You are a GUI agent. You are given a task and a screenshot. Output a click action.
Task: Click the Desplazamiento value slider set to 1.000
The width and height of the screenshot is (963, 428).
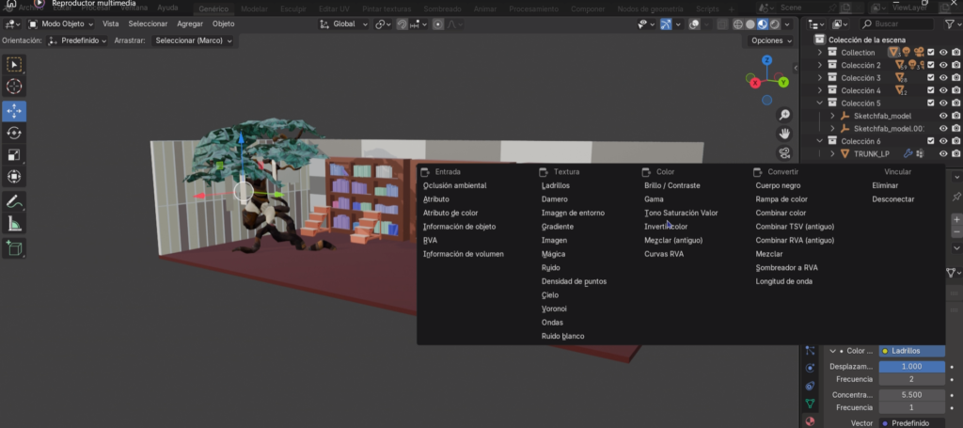tap(911, 366)
